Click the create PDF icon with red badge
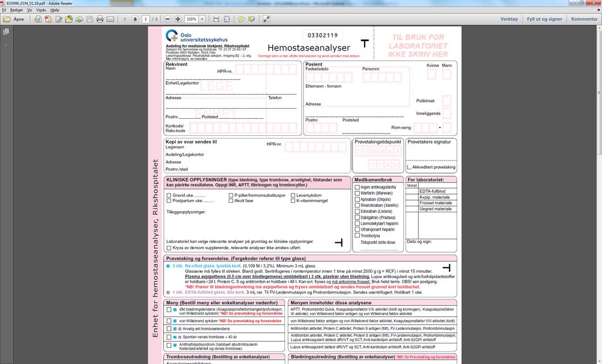This screenshot has width=602, height=364. (x=48, y=19)
